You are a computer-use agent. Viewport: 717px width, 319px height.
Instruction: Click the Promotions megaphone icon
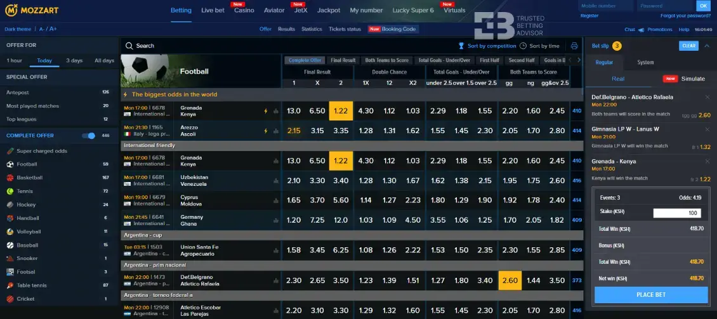[x=642, y=29]
